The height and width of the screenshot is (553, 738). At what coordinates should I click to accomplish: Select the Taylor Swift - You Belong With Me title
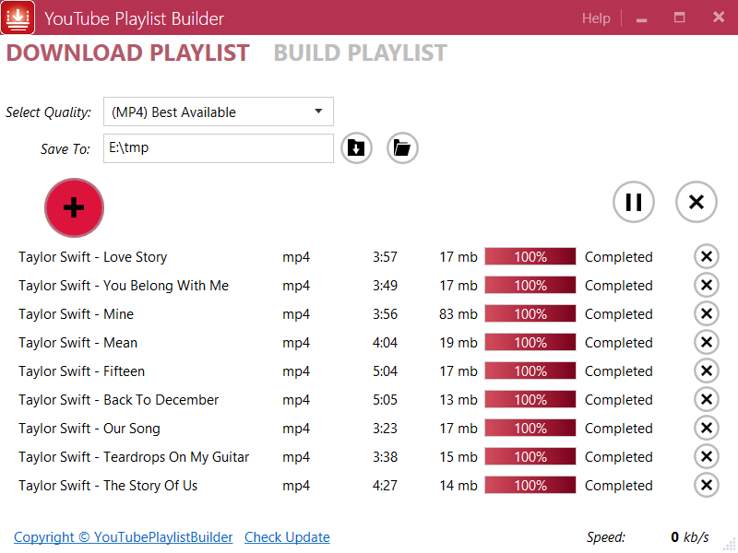pos(124,286)
